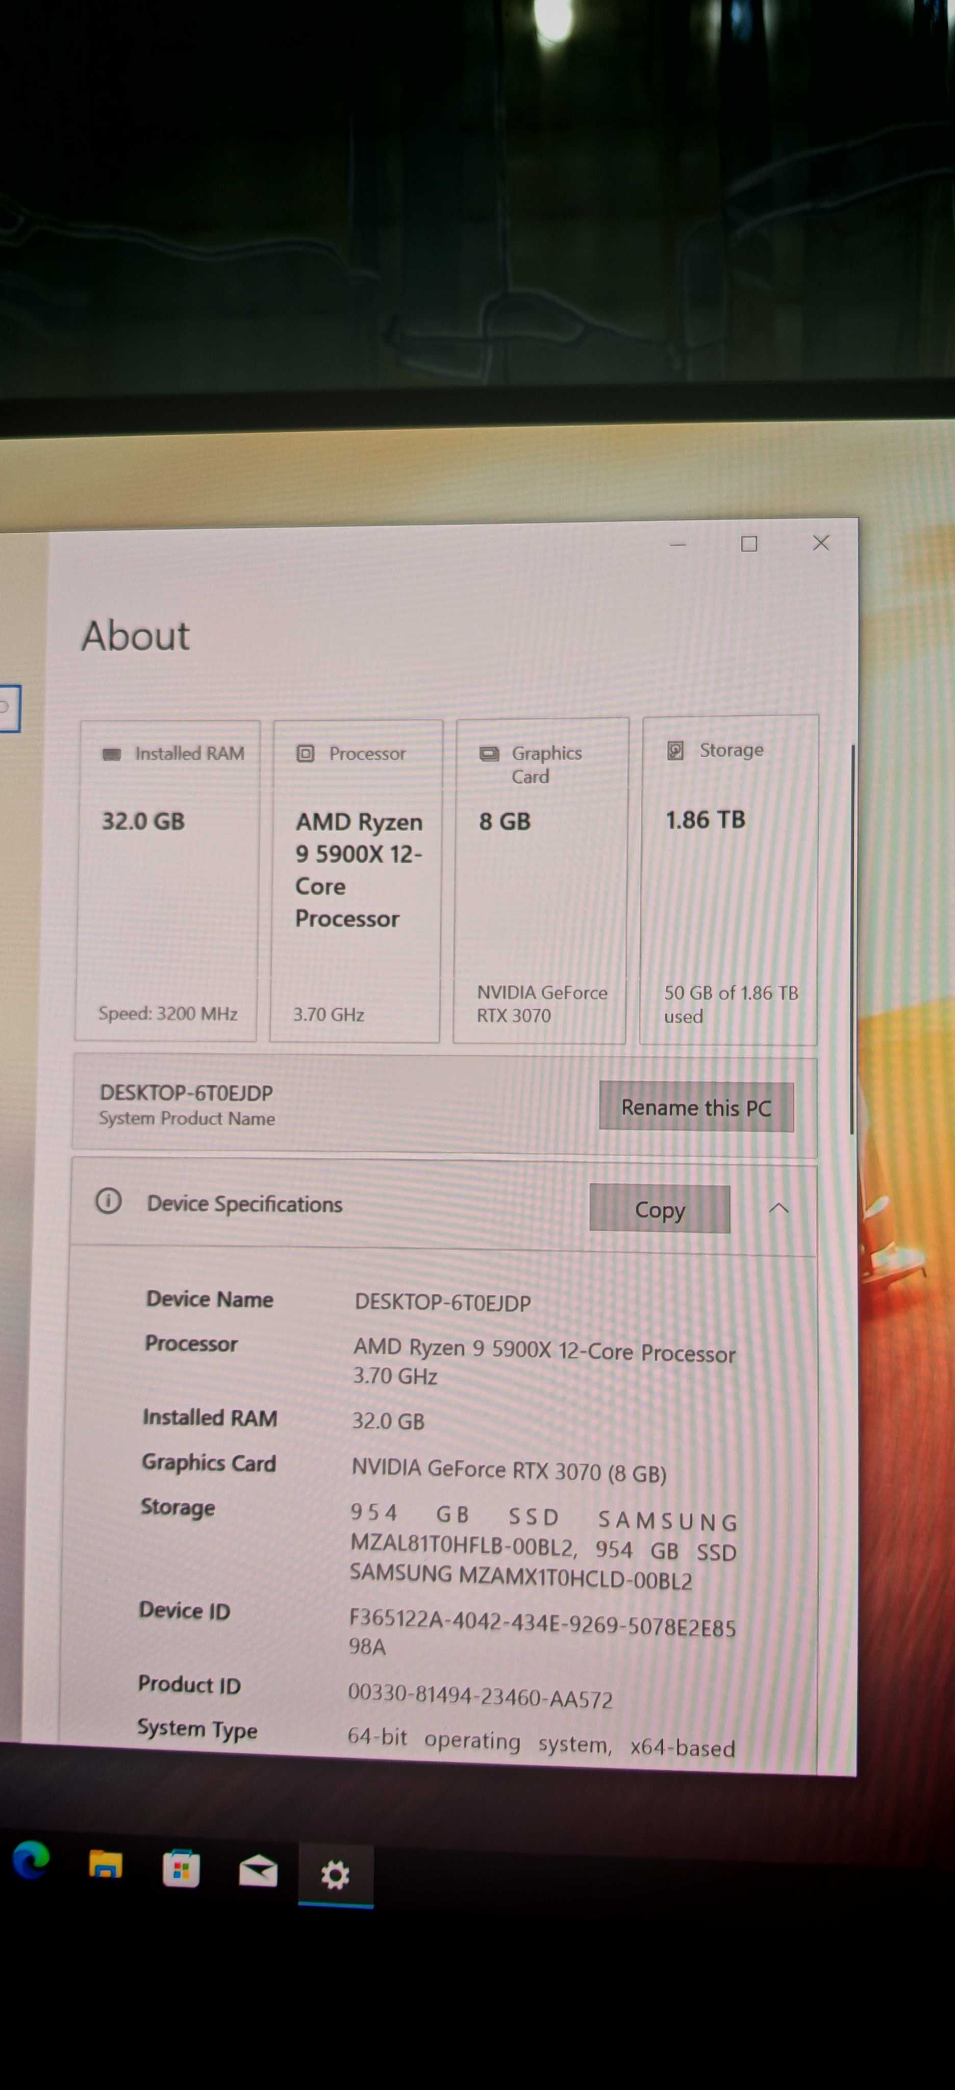
Task: Click the System Product Name label
Action: [187, 1118]
